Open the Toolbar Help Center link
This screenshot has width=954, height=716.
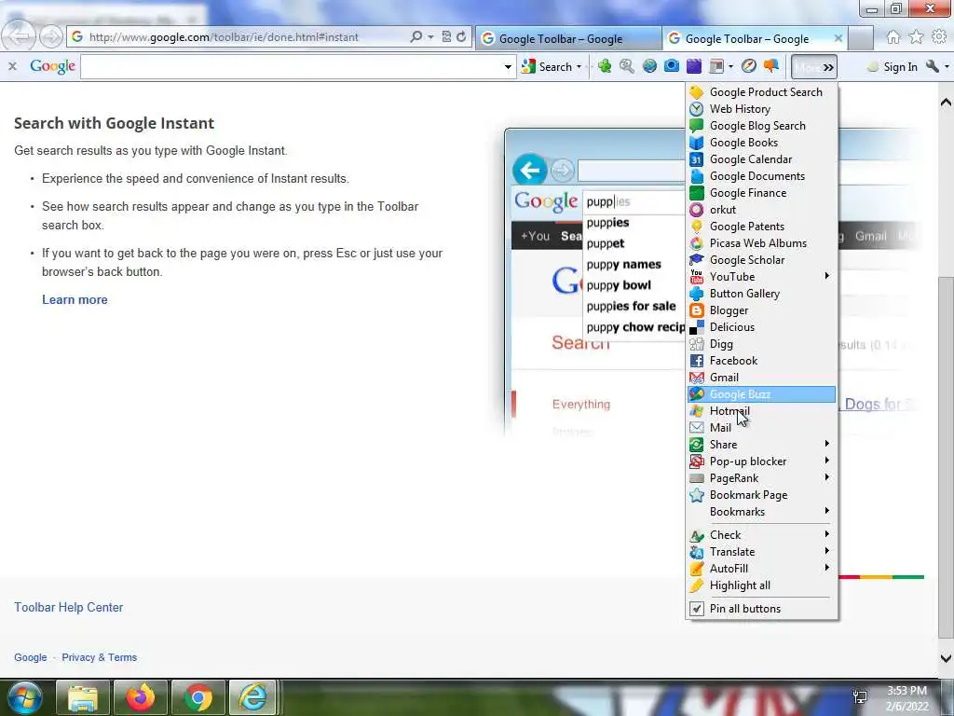tap(69, 607)
